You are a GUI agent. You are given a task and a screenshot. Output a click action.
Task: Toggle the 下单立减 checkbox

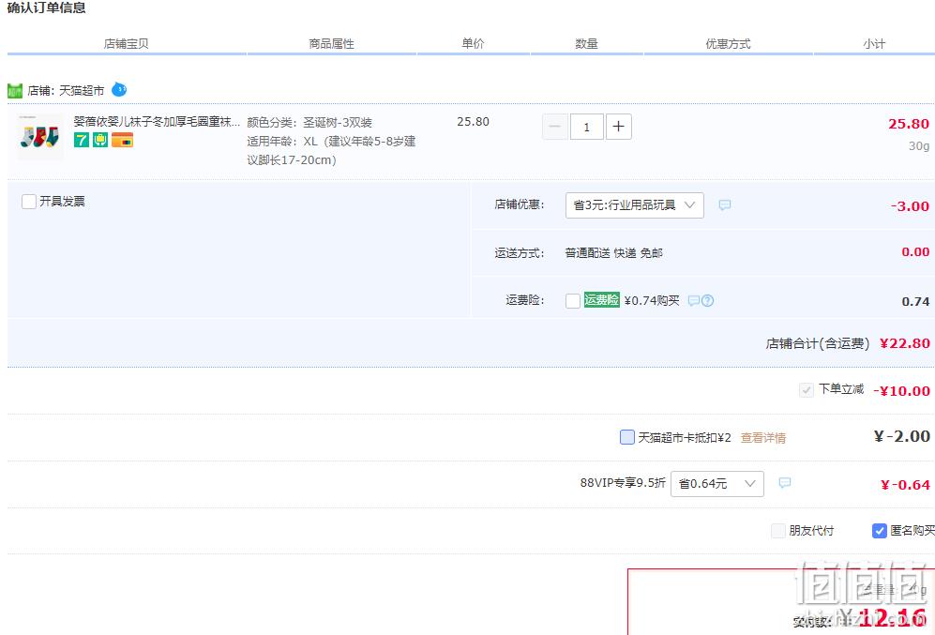pyautogui.click(x=807, y=390)
